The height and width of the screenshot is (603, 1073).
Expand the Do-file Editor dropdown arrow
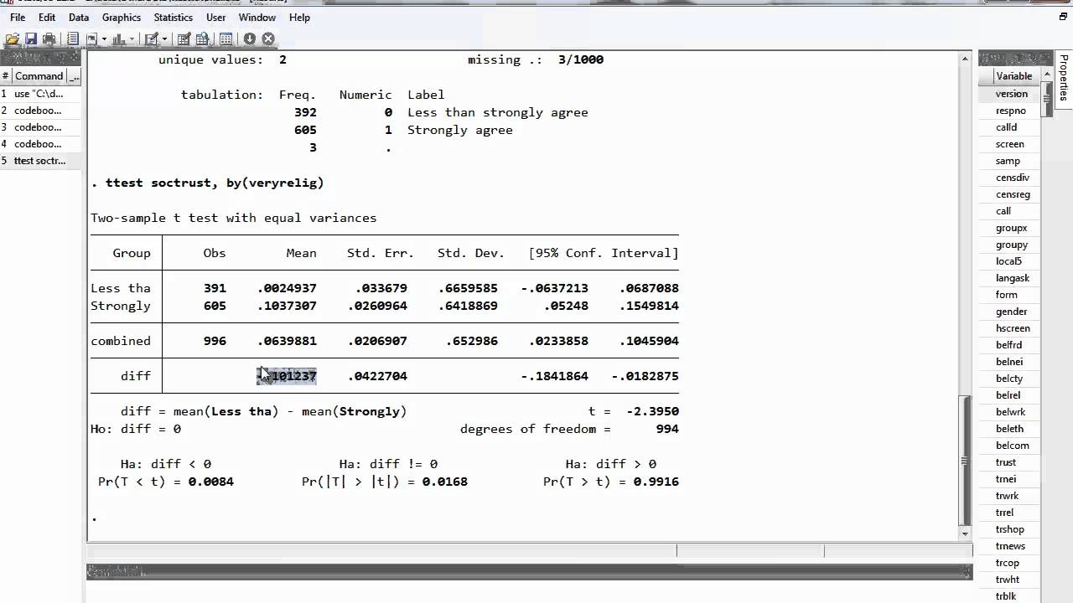pos(164,39)
